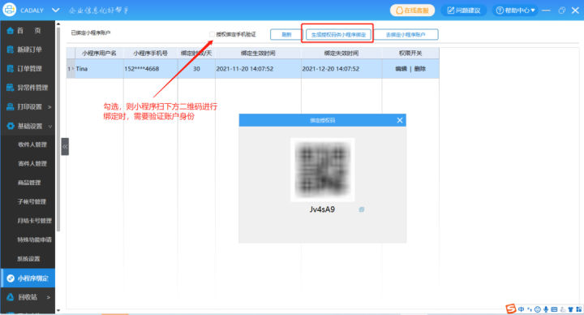Expand the 回收站 submenu arrow
Image resolution: width=584 pixels, height=315 pixels.
pos(49,297)
